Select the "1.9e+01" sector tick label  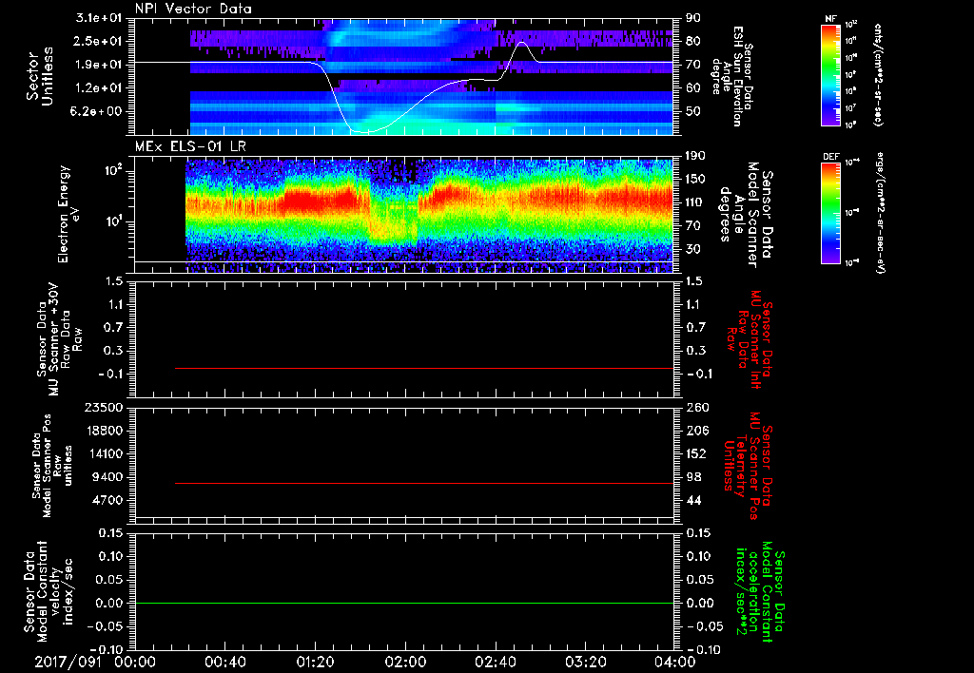tap(99, 65)
